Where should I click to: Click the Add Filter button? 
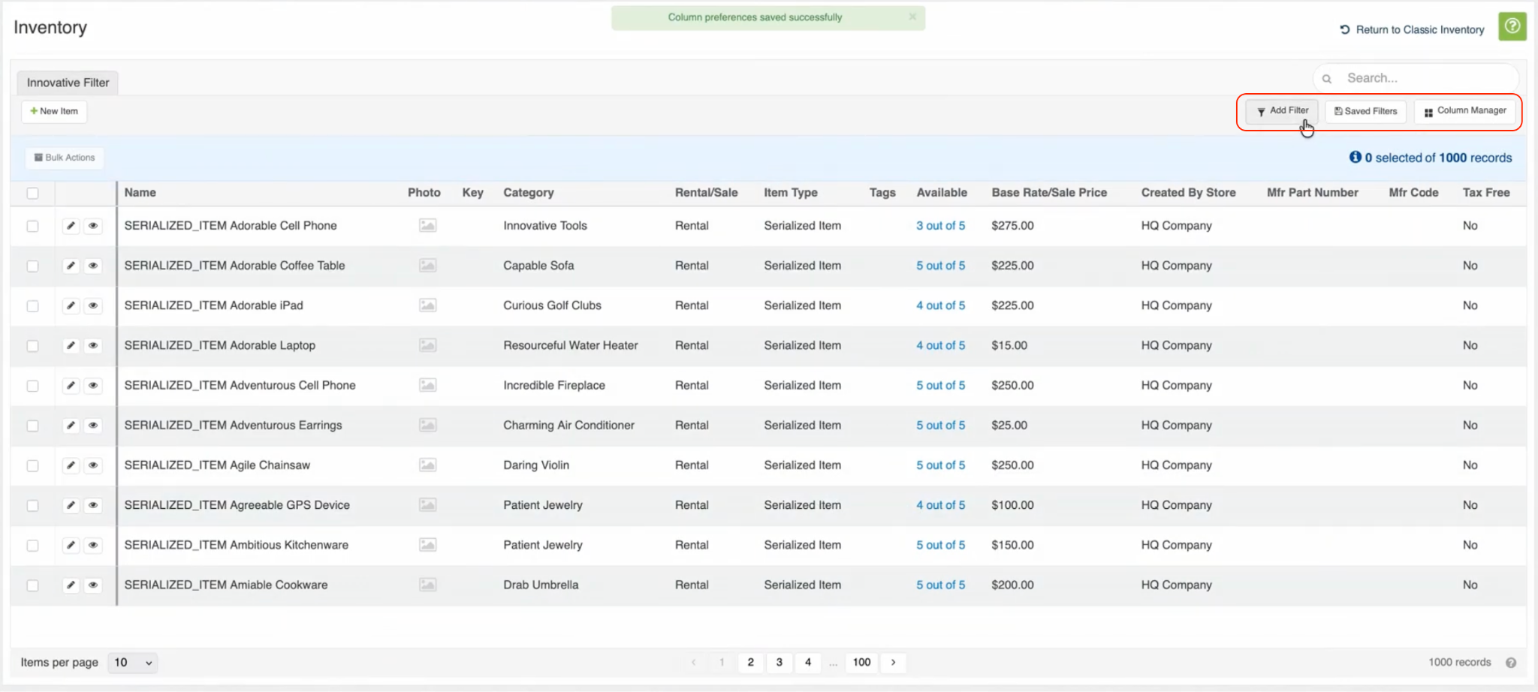tap(1281, 111)
